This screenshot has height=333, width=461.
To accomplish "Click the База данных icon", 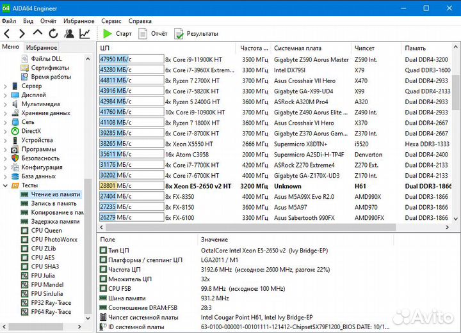I will pyautogui.click(x=15, y=176).
